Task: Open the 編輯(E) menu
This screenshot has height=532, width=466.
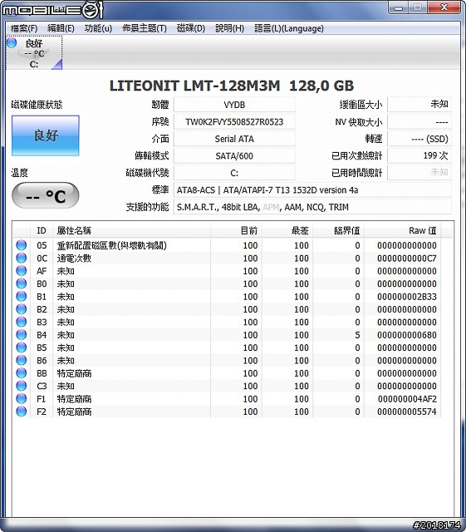Action: coord(61,28)
